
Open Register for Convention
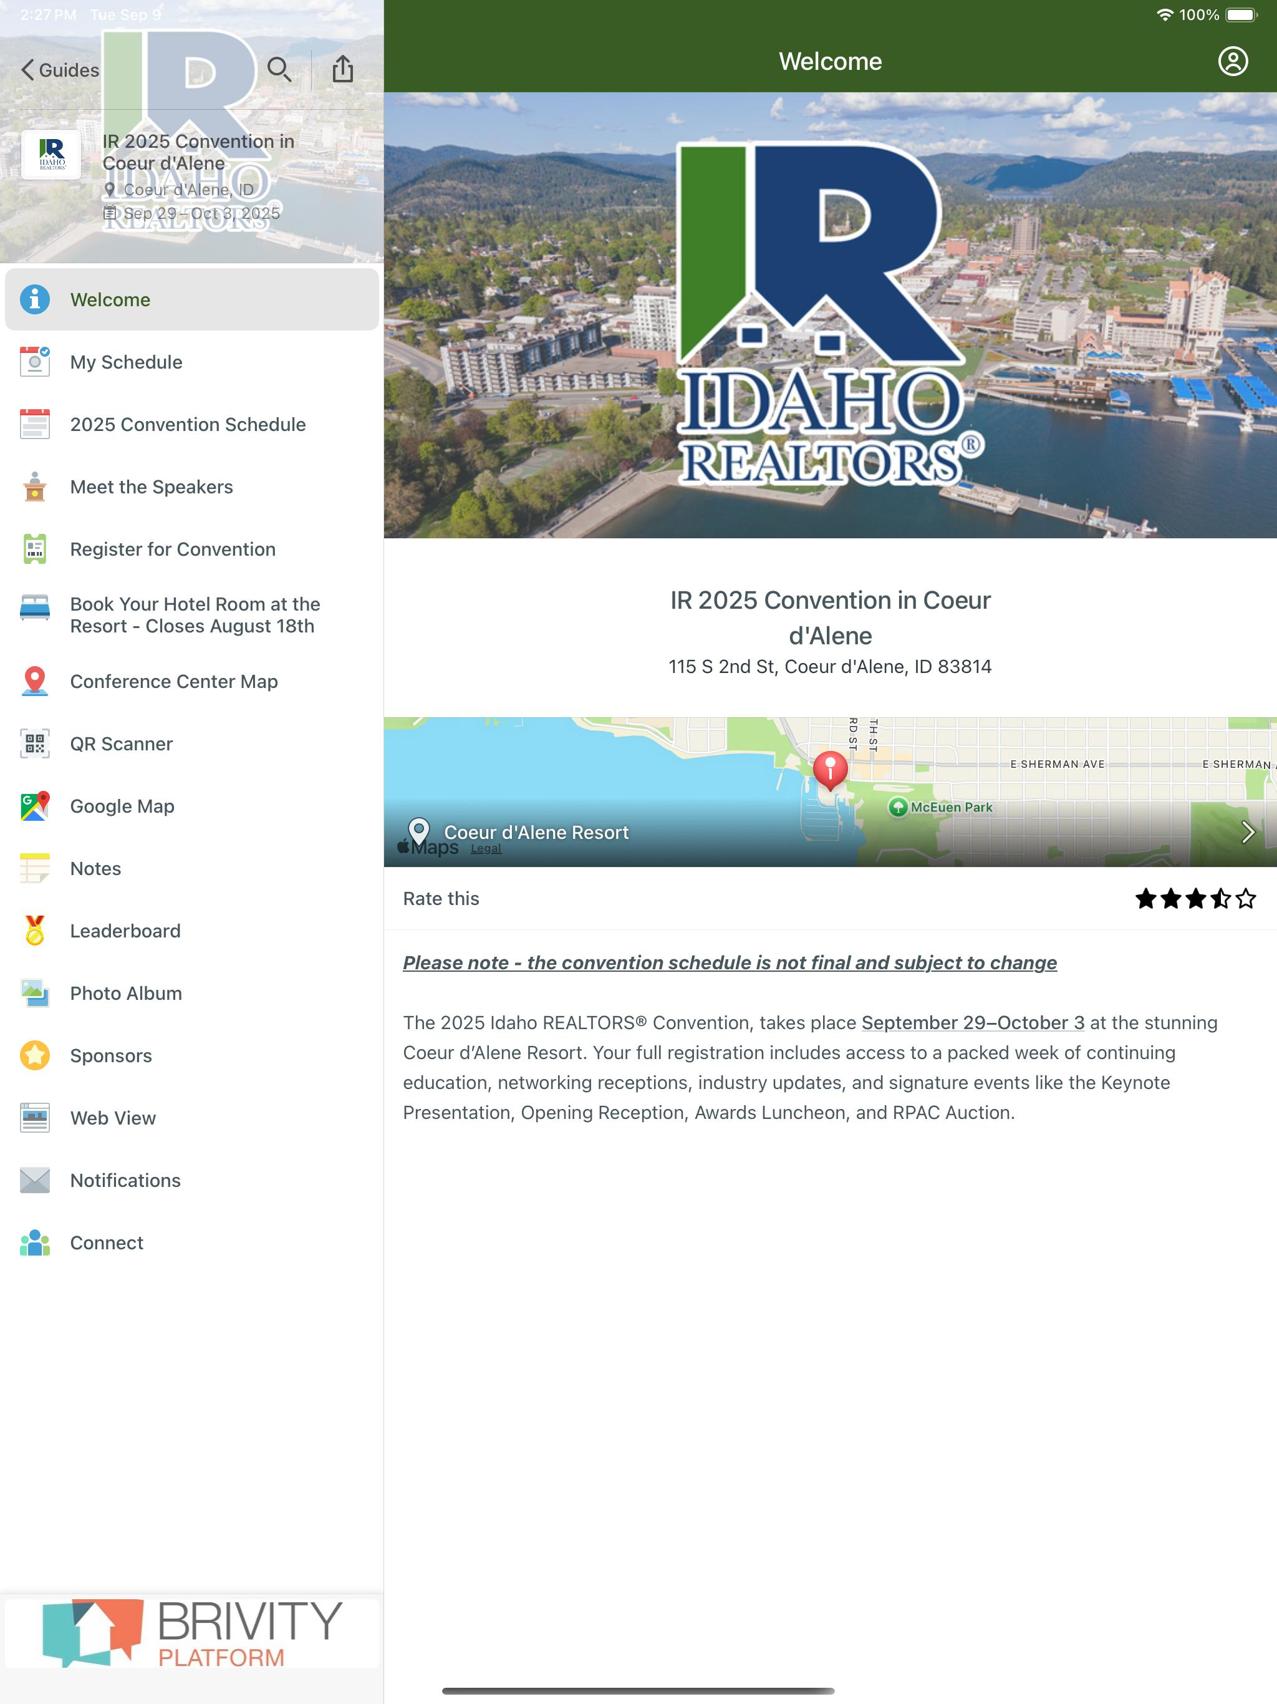192,548
